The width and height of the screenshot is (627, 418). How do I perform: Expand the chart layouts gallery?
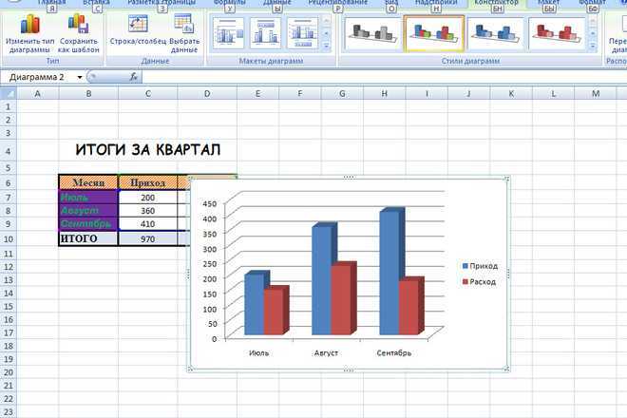click(326, 47)
